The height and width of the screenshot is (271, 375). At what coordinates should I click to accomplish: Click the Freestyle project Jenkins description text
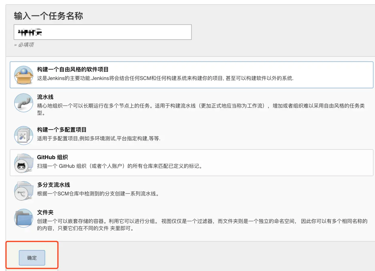point(165,78)
